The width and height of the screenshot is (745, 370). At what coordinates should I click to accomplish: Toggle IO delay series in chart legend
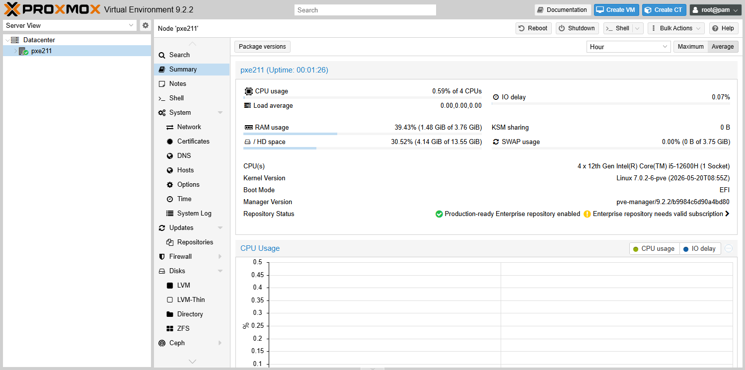click(x=699, y=249)
